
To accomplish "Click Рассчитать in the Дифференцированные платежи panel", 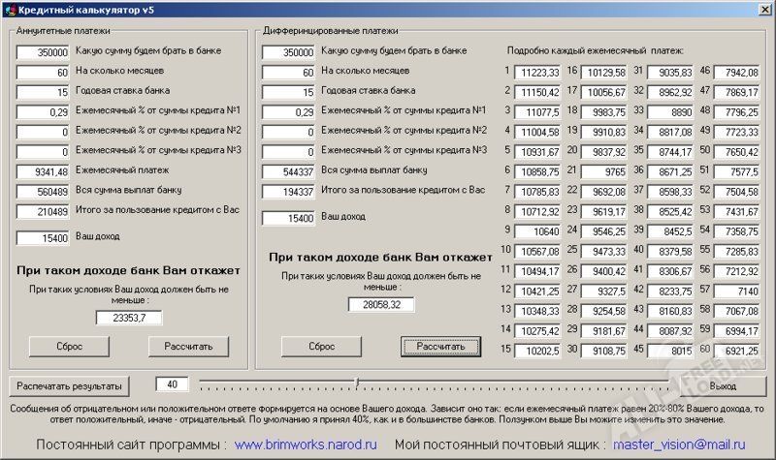I will click(x=440, y=346).
